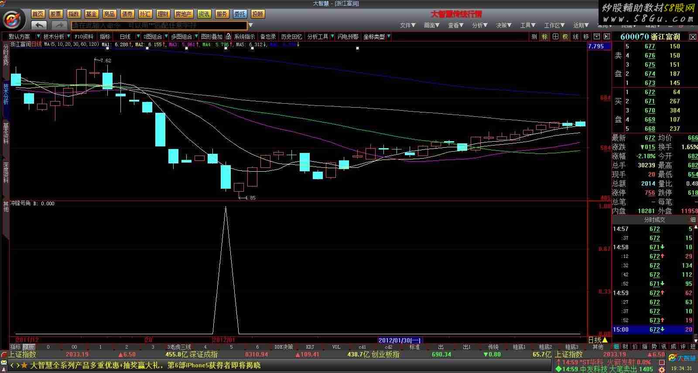Close the 600070 浙江富润 quote panel
Image resolution: width=698 pixels, height=373 pixels.
pos(693,37)
